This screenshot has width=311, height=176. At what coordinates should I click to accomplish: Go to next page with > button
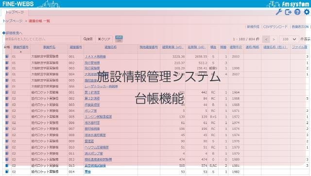[x=274, y=39]
